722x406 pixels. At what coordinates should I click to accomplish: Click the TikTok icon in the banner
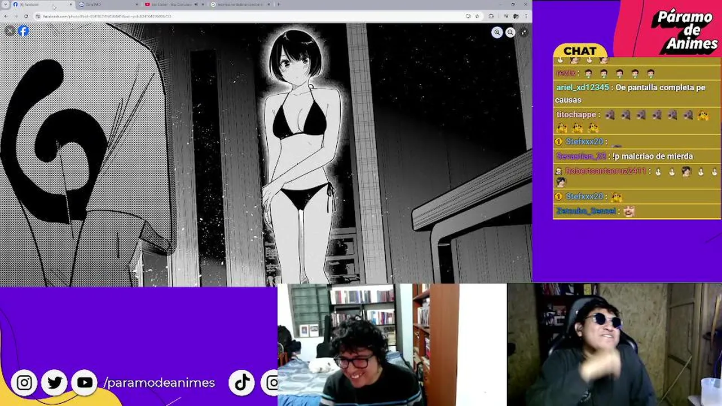(242, 383)
